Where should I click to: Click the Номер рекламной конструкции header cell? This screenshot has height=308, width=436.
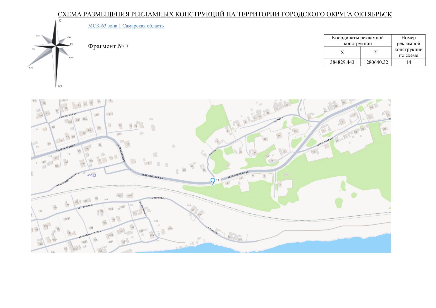click(409, 46)
